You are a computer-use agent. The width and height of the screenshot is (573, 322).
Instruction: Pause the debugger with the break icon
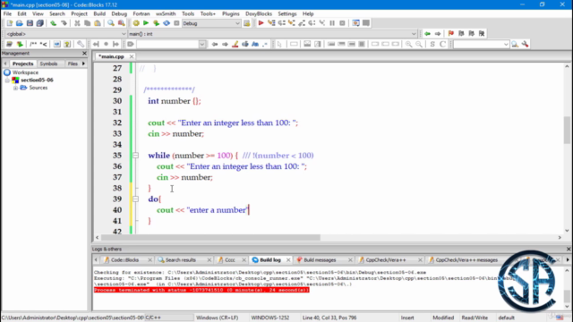pos(332,23)
